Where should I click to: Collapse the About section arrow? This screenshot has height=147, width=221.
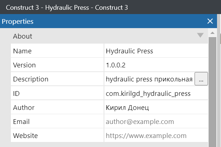(x=200, y=35)
